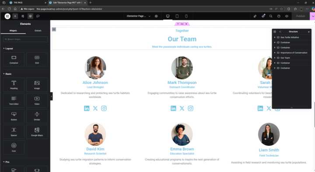Switch to tablet responsive view

pos(177,16)
